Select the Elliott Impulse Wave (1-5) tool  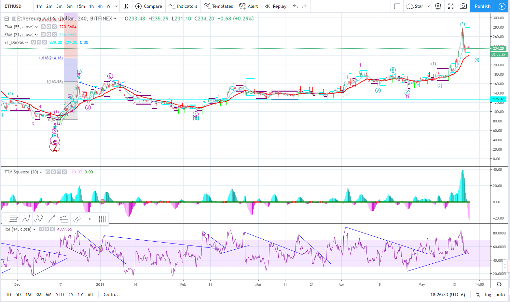pos(26,219)
